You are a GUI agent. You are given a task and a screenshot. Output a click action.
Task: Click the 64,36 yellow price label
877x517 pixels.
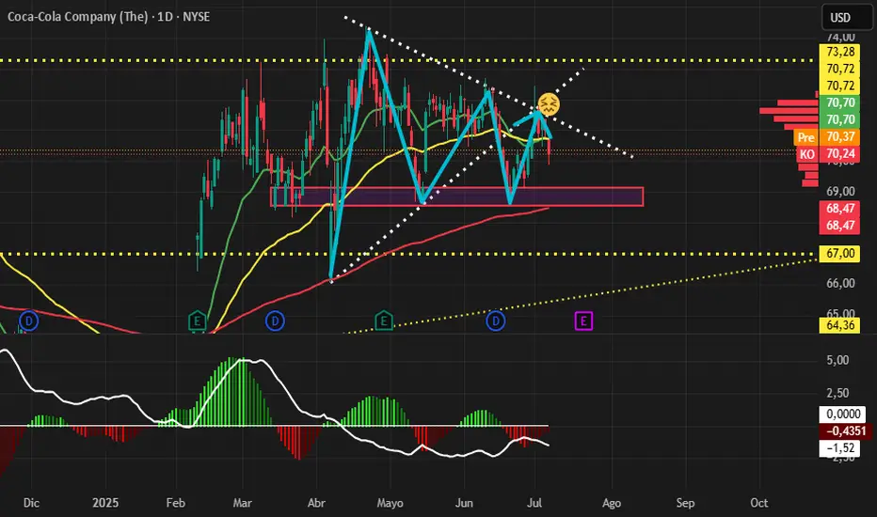(839, 324)
